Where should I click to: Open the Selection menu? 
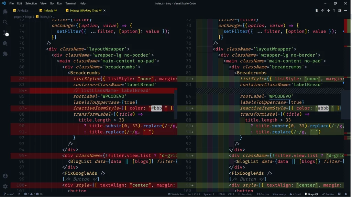click(x=31, y=3)
